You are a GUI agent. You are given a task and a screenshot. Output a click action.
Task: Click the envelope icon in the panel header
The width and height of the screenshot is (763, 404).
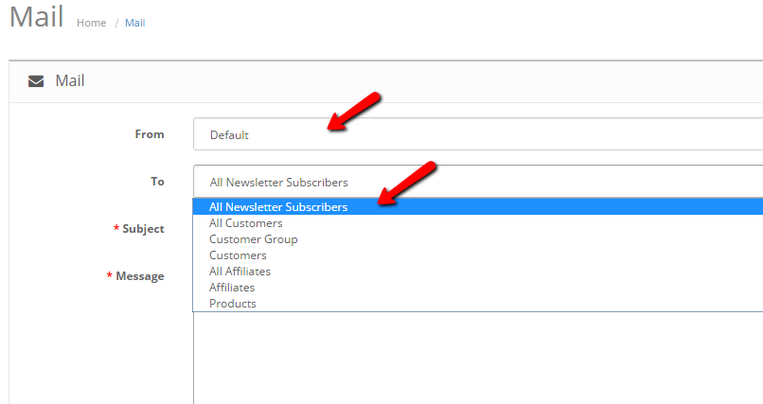pos(36,81)
